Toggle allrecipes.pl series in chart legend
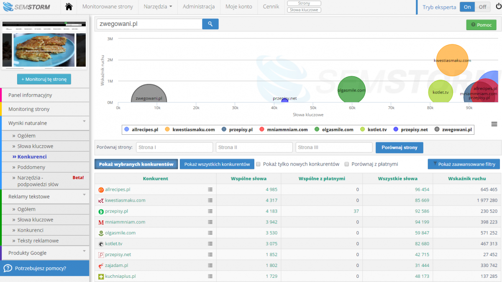 [x=141, y=130]
